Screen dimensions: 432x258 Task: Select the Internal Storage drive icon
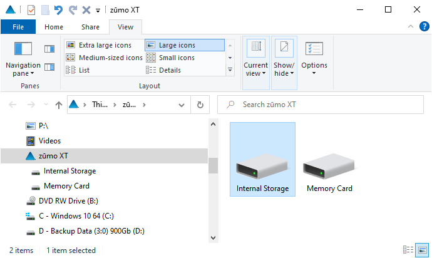pyautogui.click(x=262, y=159)
